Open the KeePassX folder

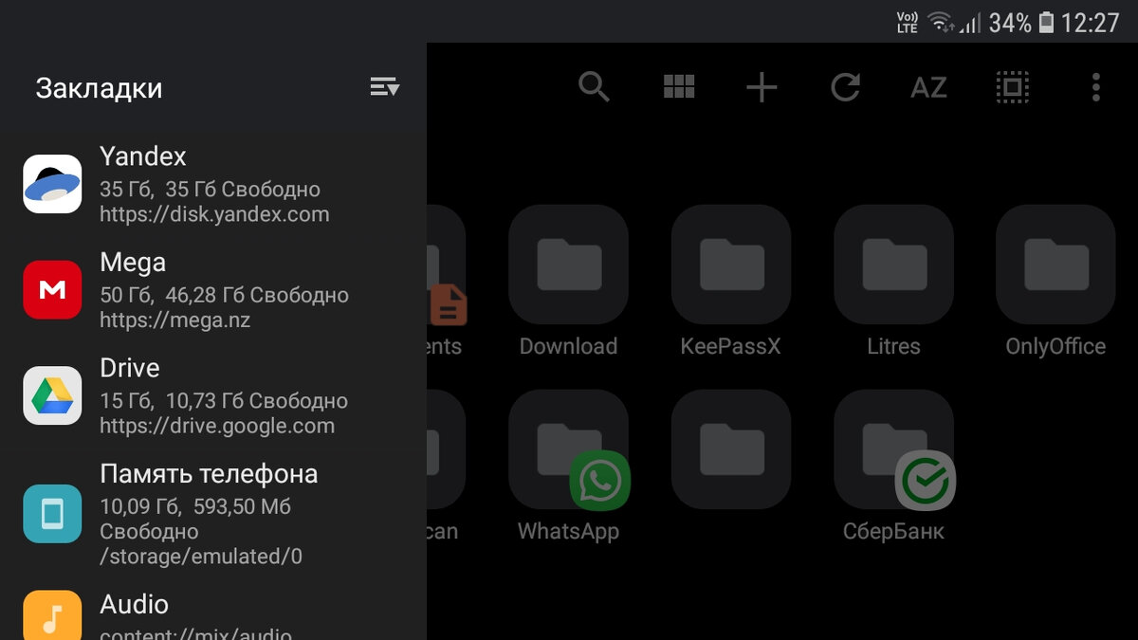coord(730,282)
